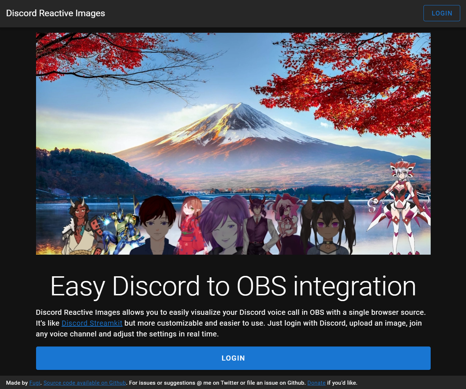Click the Easy Discord to OBS integration heading
The image size is (466, 389).
click(x=233, y=286)
